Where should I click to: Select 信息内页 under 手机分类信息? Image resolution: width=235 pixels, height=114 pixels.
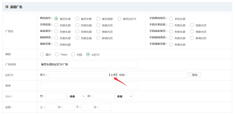click(x=192, y=25)
